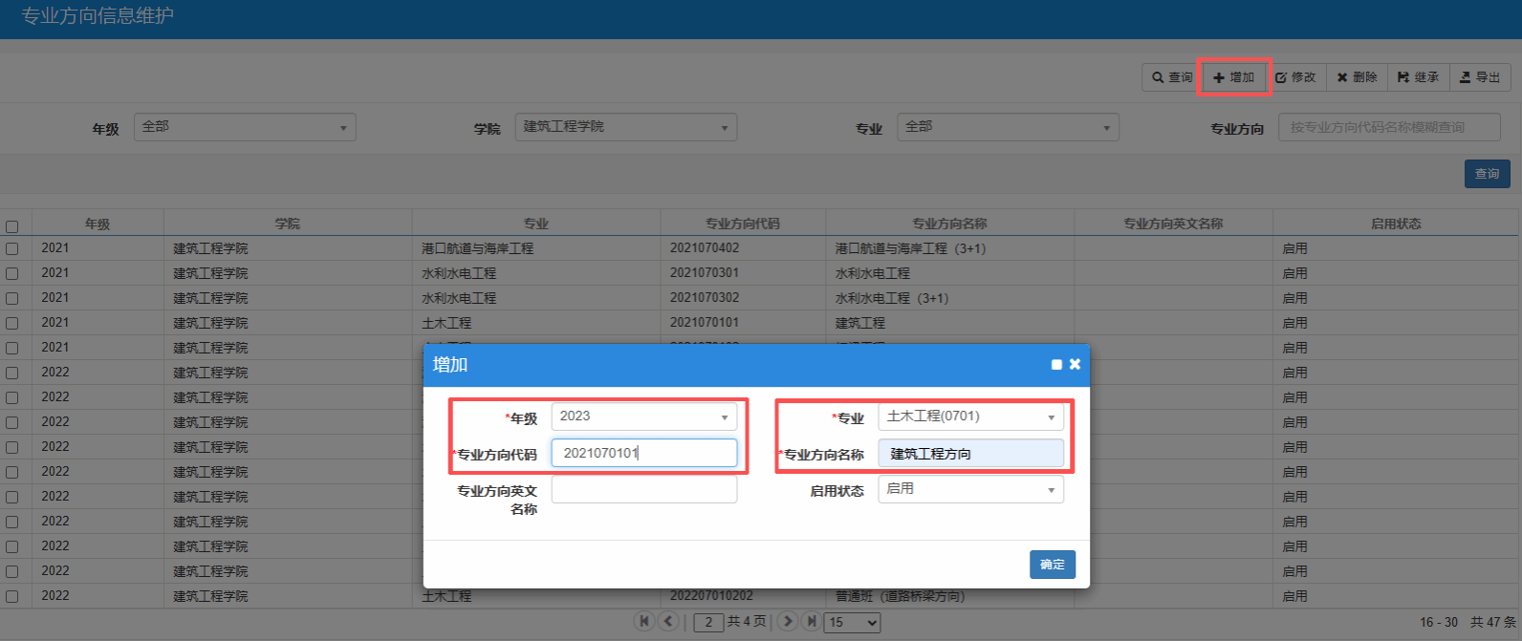Click the 确定 button in the dialog
This screenshot has width=1522, height=641.
pos(1052,565)
